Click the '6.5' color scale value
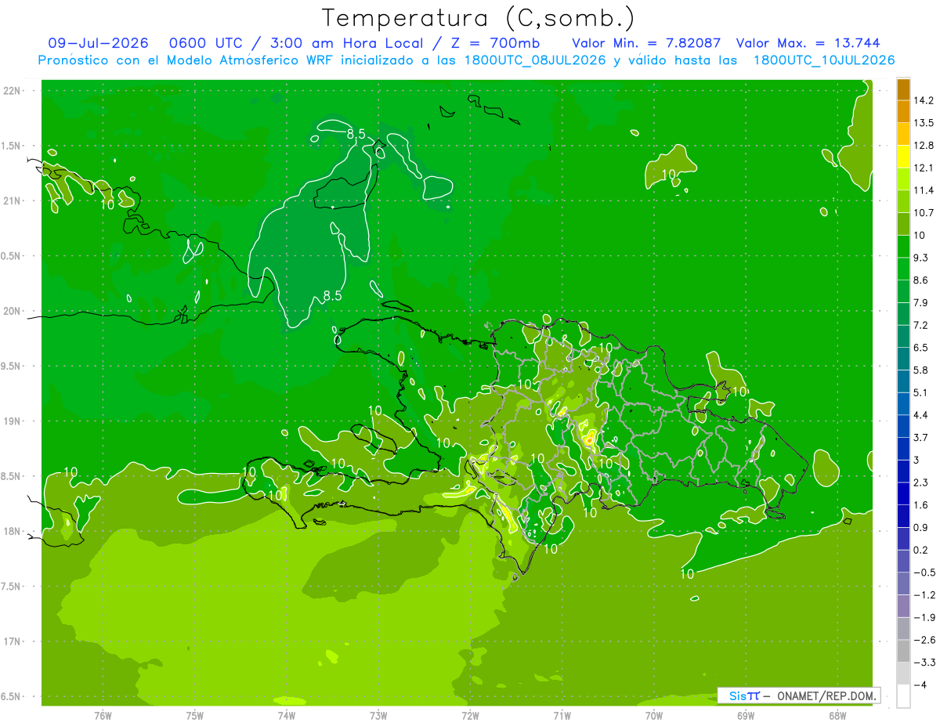The width and height of the screenshot is (940, 726). click(x=921, y=348)
